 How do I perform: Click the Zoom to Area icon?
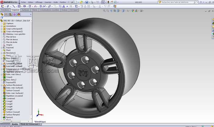point(108,11)
